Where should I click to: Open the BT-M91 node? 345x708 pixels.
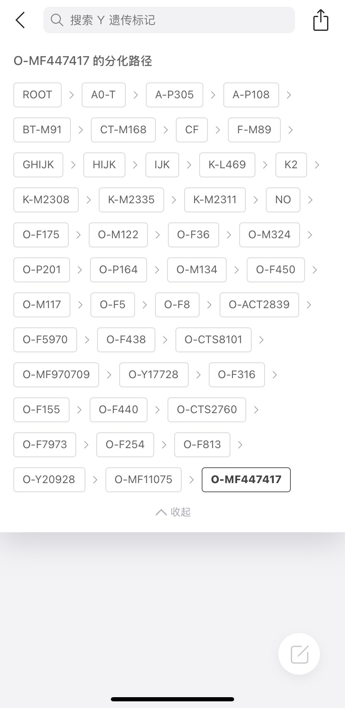pos(42,130)
